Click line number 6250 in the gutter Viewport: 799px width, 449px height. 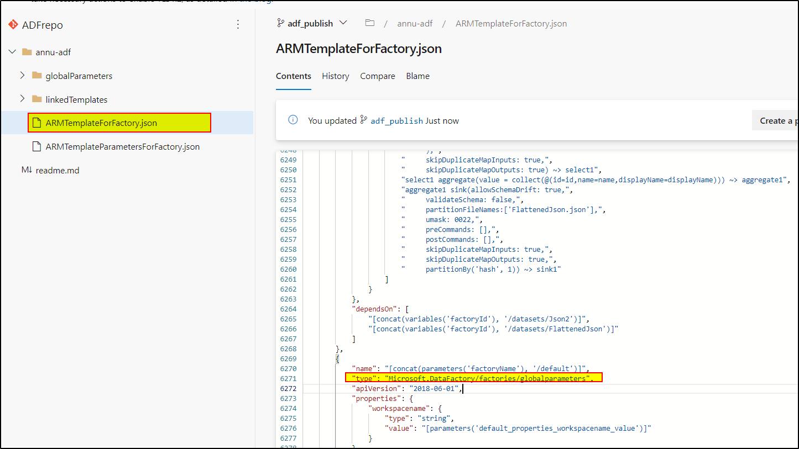288,170
